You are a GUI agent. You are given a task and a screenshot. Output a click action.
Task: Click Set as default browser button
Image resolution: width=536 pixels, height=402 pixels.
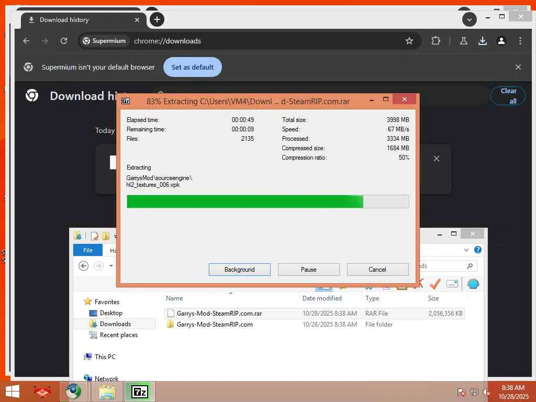pos(193,67)
